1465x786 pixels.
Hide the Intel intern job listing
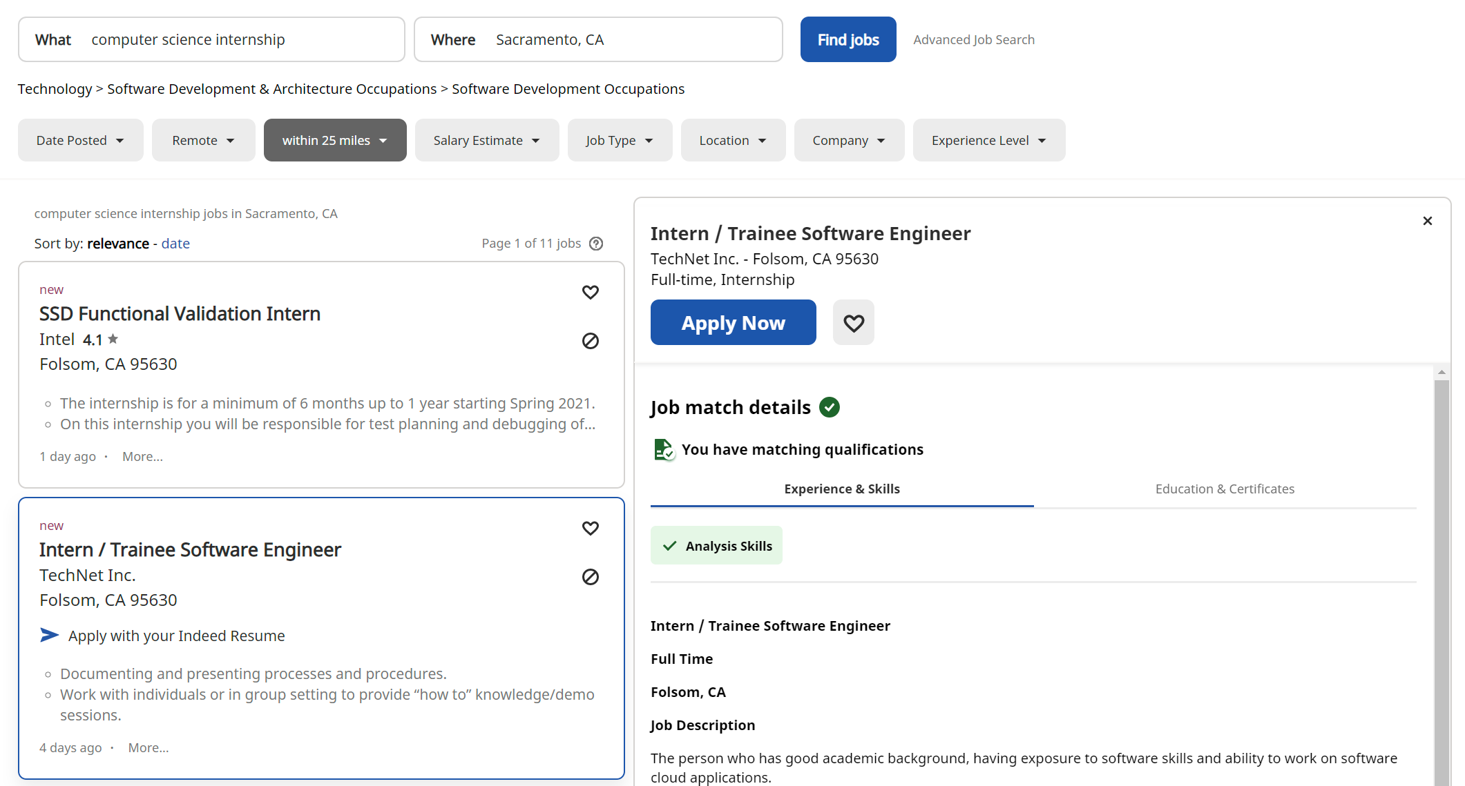(590, 341)
